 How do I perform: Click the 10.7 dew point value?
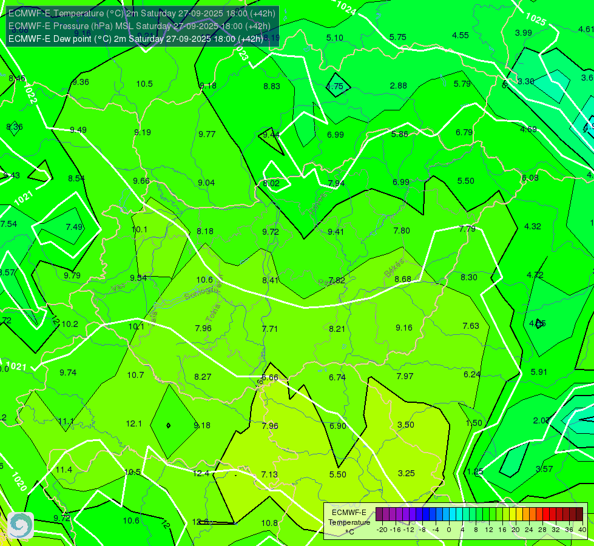[136, 375]
